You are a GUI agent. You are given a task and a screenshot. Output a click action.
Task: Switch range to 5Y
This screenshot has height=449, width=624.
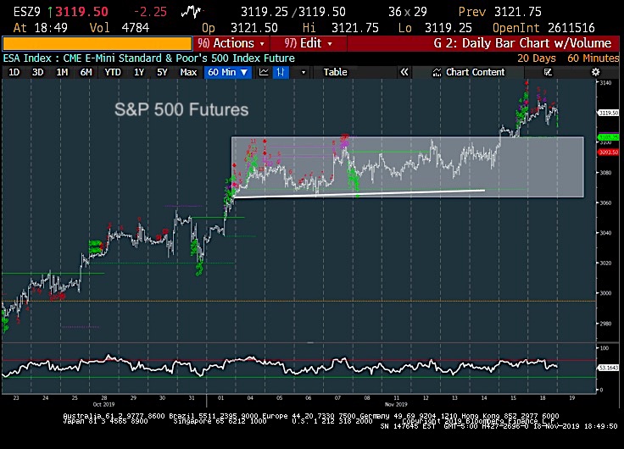tap(162, 72)
